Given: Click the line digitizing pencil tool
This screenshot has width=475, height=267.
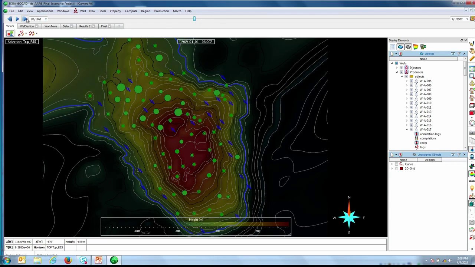Looking at the screenshot, I should tap(20, 34).
